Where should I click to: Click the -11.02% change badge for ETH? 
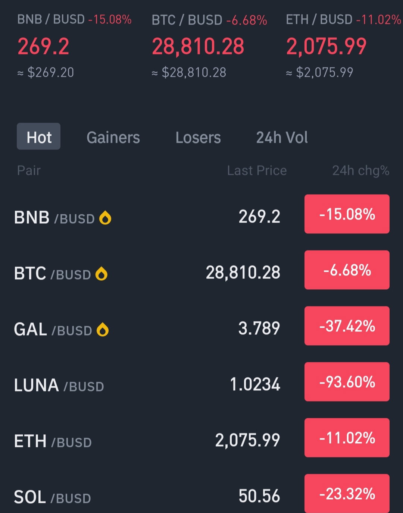[x=347, y=438]
